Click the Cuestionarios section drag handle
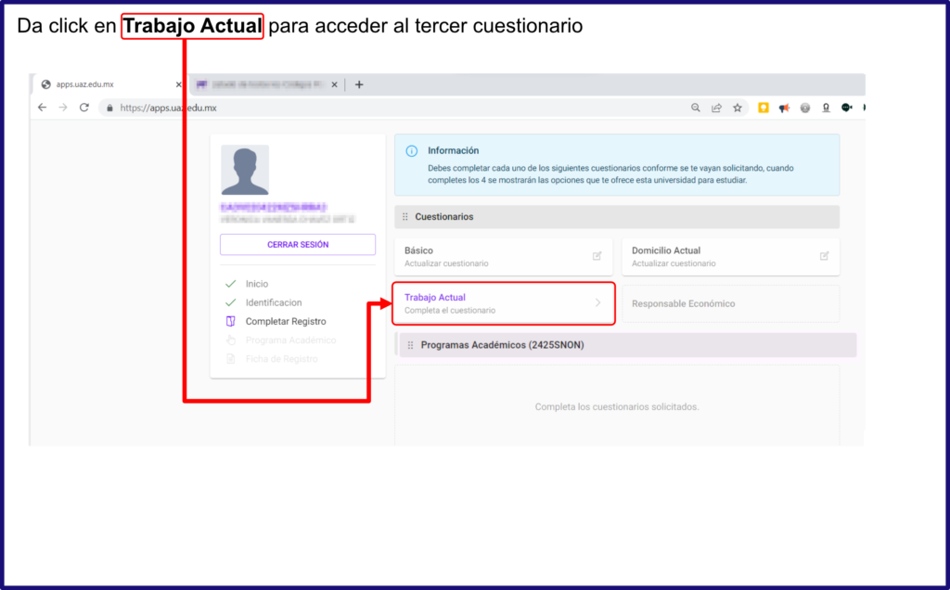The height and width of the screenshot is (590, 950). [x=404, y=217]
